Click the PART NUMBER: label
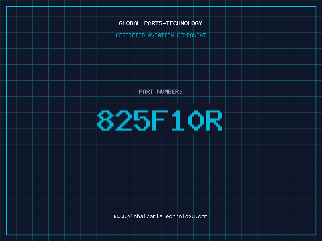The height and width of the screenshot is (241, 322). [161, 92]
